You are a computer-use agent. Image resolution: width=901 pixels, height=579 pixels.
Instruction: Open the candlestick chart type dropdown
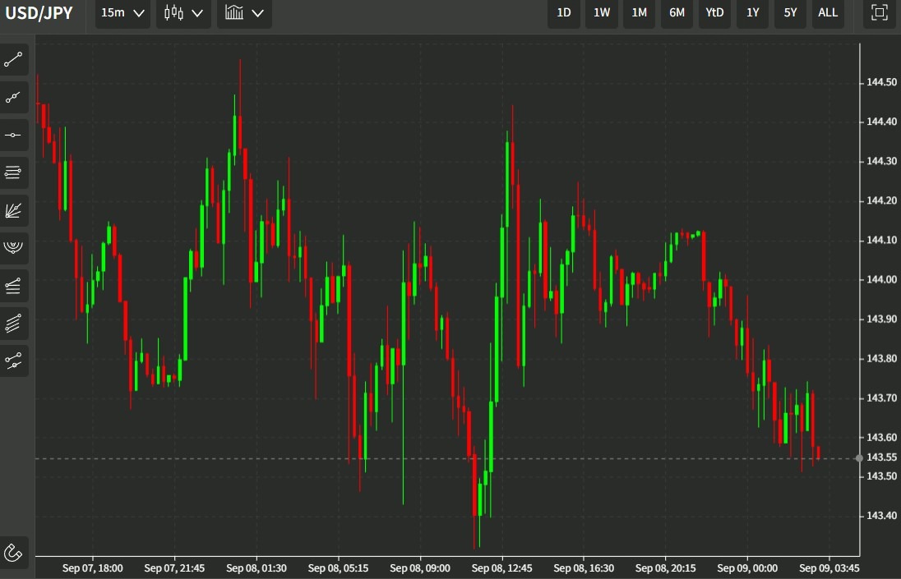183,13
